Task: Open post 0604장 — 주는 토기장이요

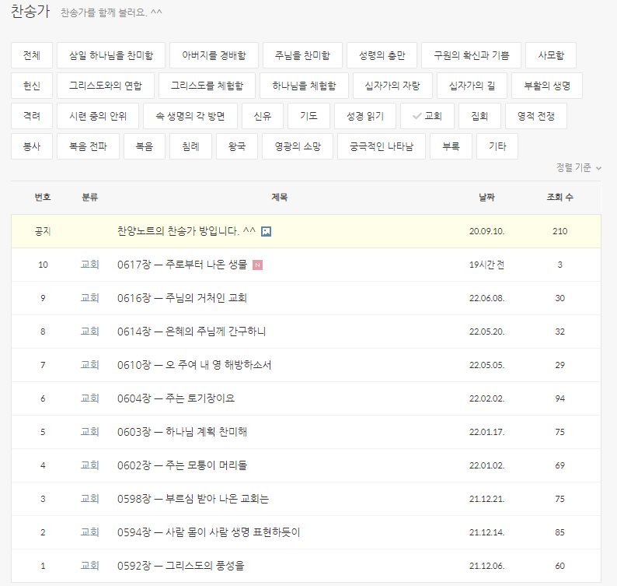Action: coord(176,398)
